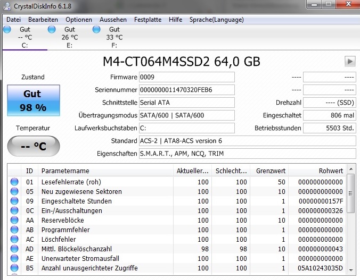
Task: Click the Schnittstelle field Serial ATA
Action: pyautogui.click(x=187, y=103)
